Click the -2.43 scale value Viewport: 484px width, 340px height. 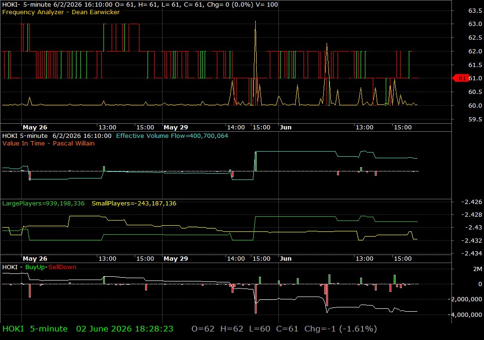pyautogui.click(x=473, y=227)
